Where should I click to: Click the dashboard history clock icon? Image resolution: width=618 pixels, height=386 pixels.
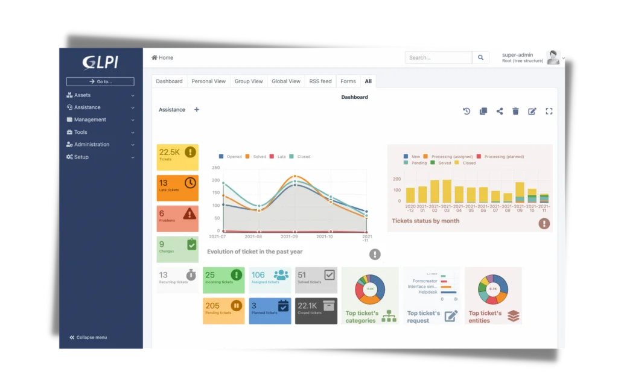click(467, 111)
